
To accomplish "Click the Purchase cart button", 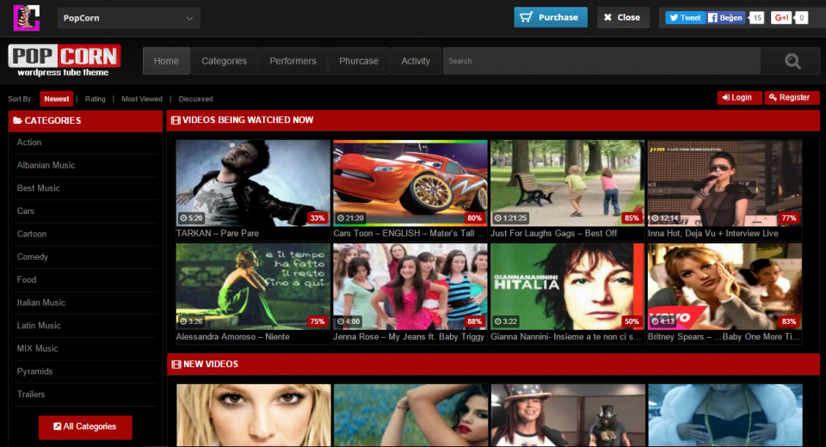I will coord(551,17).
